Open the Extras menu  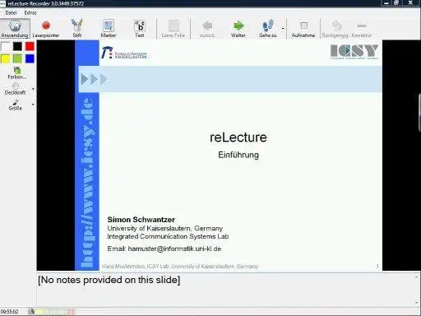point(30,12)
